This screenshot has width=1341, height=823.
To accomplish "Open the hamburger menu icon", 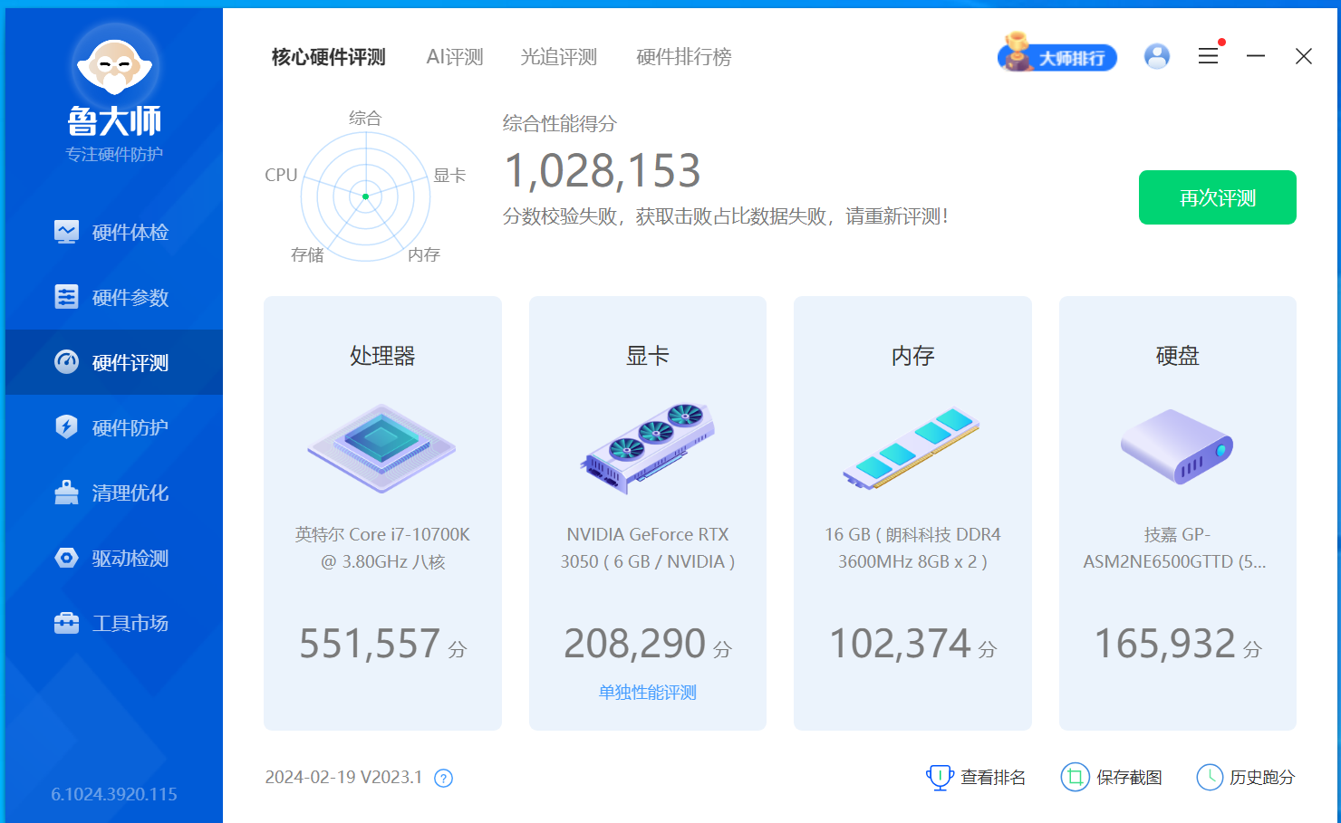I will 1208,56.
